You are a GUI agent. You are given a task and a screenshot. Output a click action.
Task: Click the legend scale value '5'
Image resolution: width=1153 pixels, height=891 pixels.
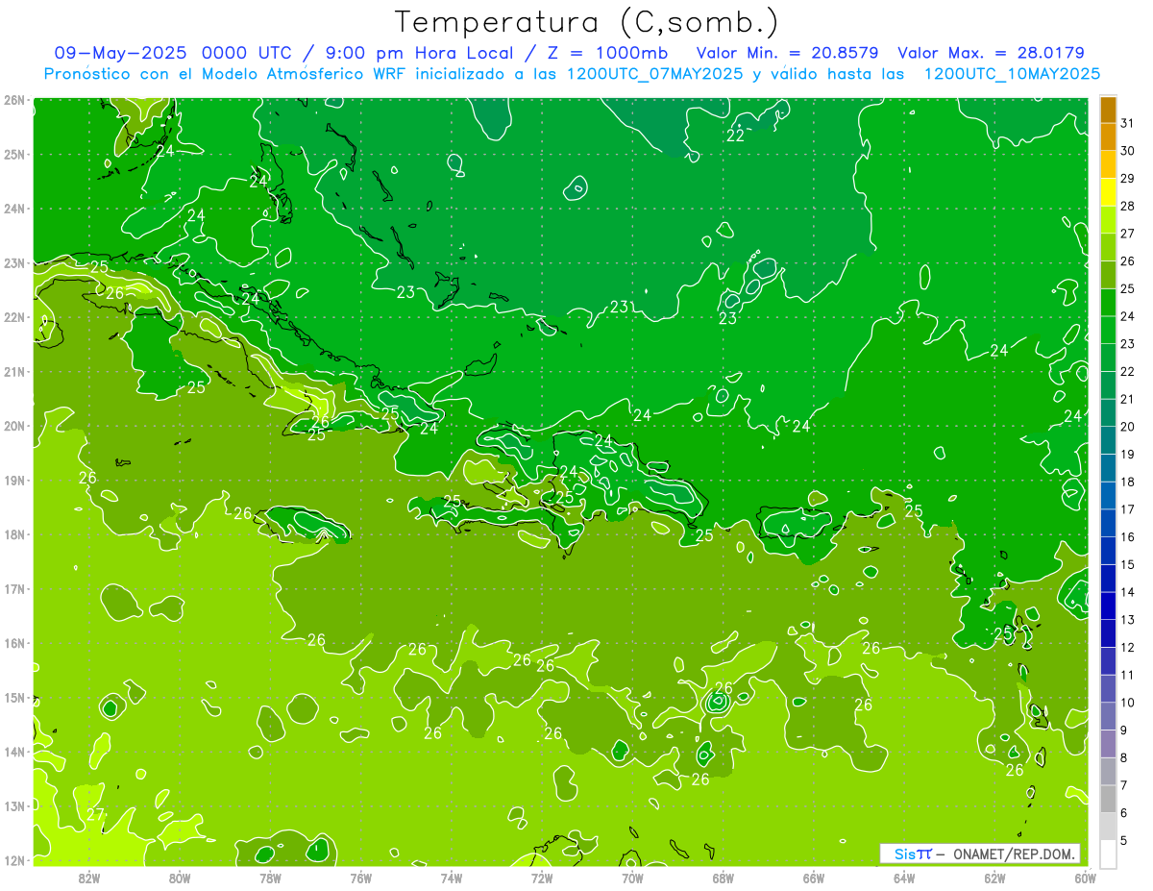[x=1124, y=841]
